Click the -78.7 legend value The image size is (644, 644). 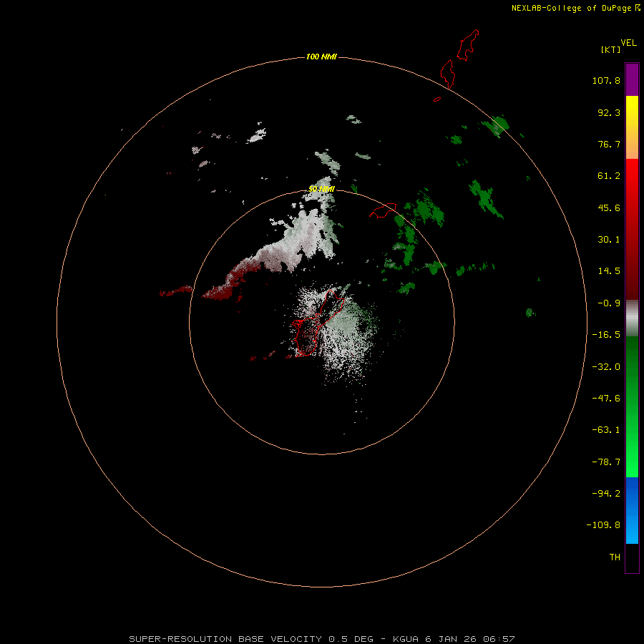[x=606, y=462]
